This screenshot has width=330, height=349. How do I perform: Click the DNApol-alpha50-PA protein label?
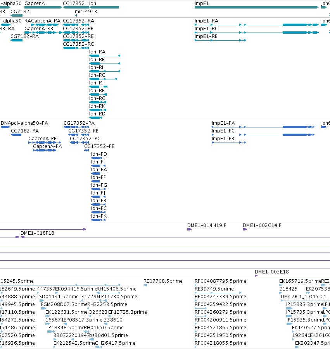point(24,123)
